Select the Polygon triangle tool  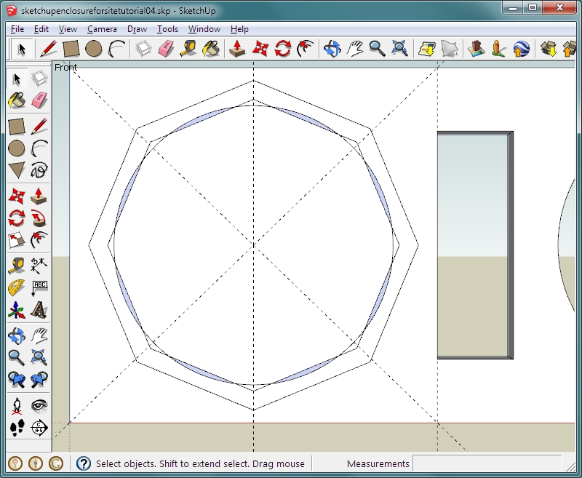click(17, 170)
